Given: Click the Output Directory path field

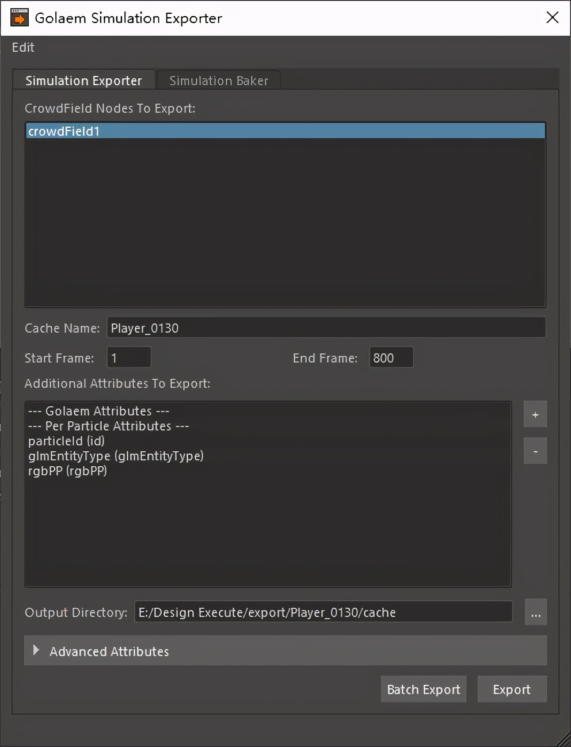Looking at the screenshot, I should click(x=323, y=612).
